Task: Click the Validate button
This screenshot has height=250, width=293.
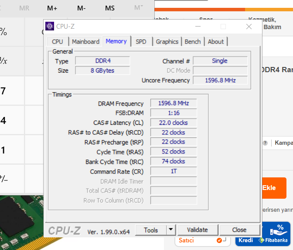Action: pyautogui.click(x=198, y=230)
